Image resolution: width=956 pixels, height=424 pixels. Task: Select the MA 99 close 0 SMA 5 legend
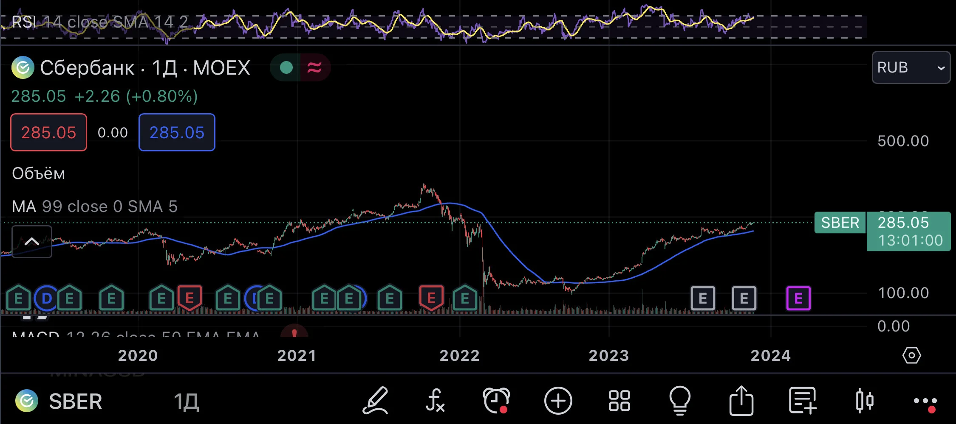tap(95, 206)
